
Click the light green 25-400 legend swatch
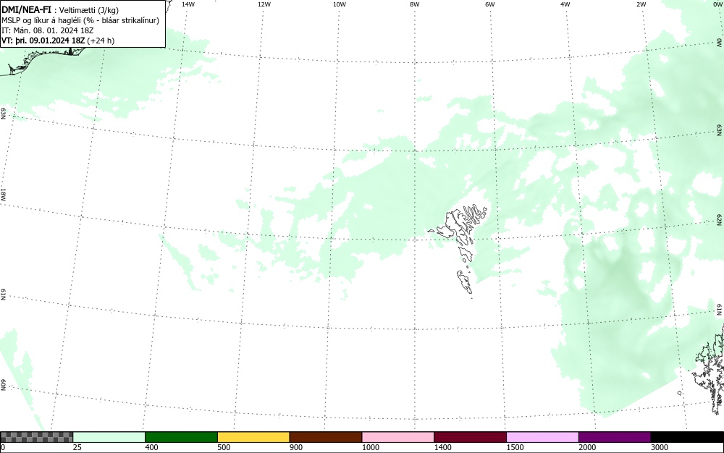[x=109, y=437]
